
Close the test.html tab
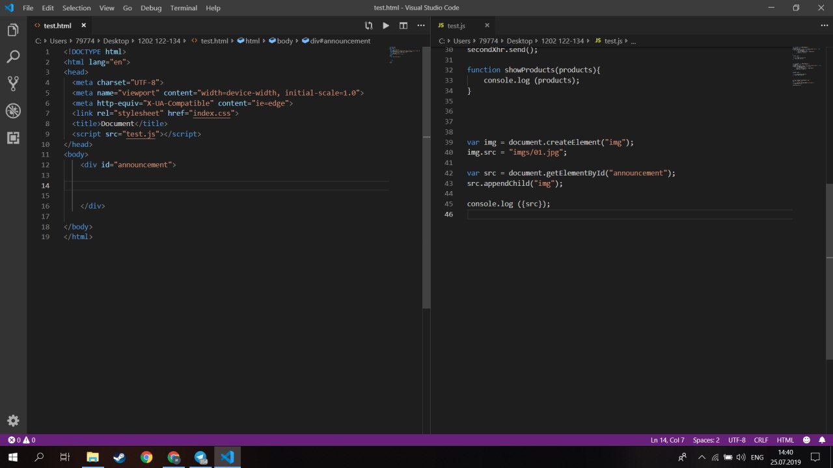(83, 25)
